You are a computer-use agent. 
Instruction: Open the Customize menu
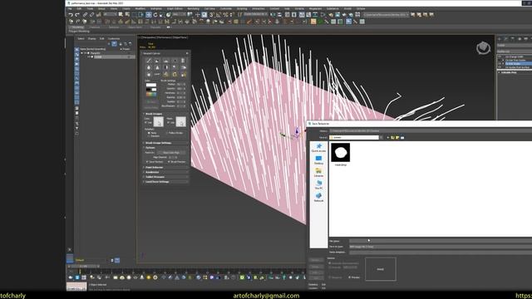(226, 9)
